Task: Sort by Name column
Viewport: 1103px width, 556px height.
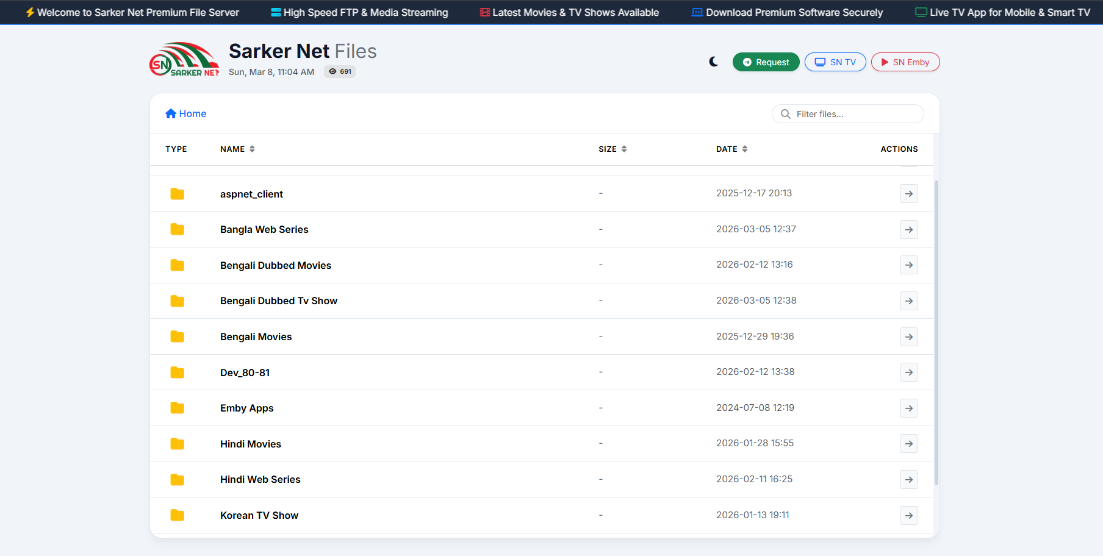Action: [x=237, y=149]
